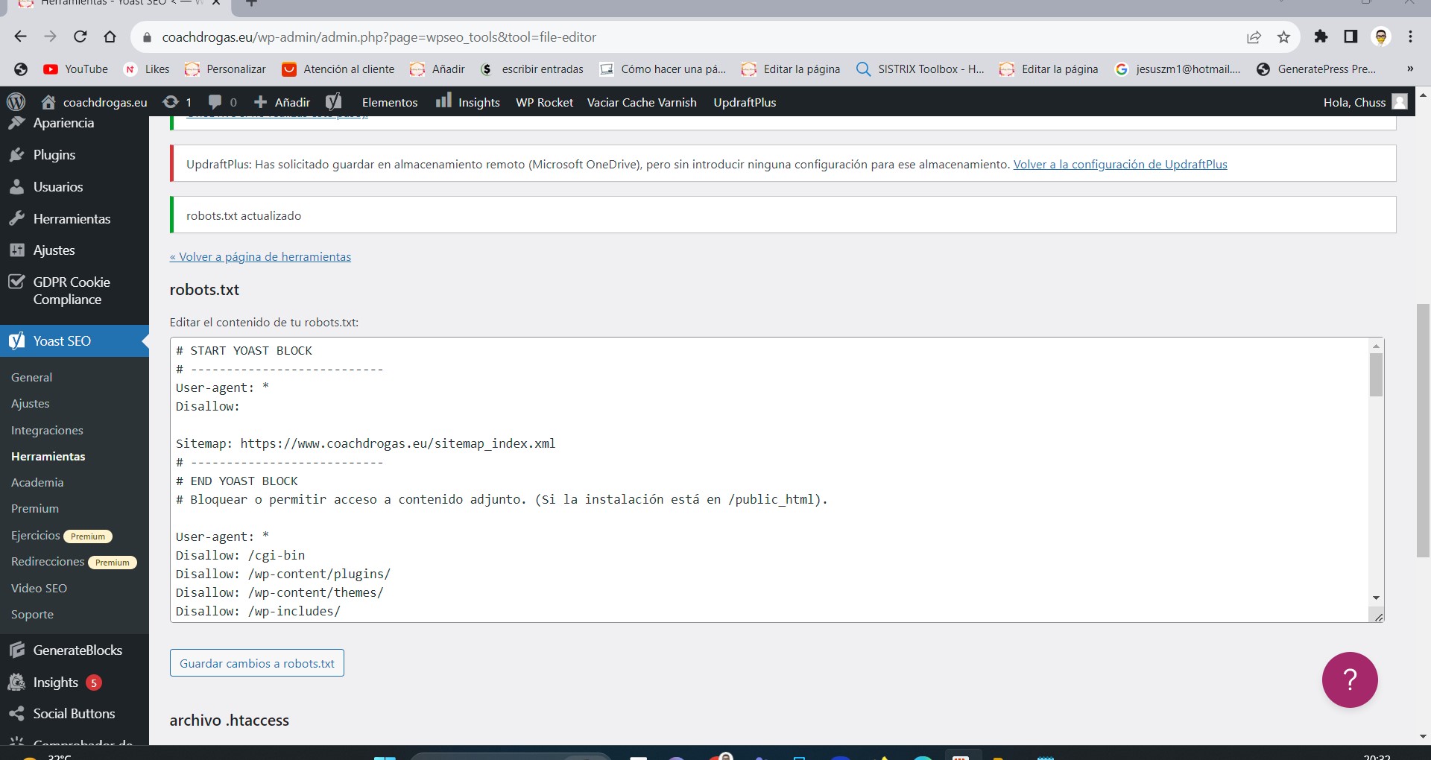Viewport: 1431px width, 760px height.
Task: Open Ejercicios Premium item
Action: click(x=61, y=536)
